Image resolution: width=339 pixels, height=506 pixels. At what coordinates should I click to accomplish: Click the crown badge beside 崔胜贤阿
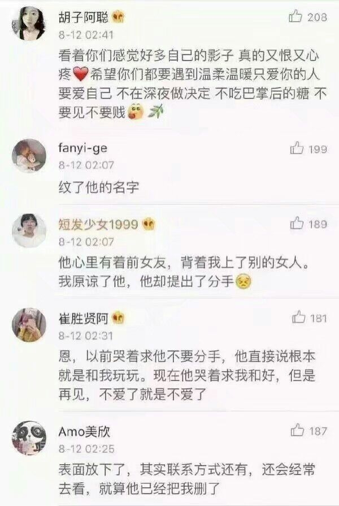[118, 318]
